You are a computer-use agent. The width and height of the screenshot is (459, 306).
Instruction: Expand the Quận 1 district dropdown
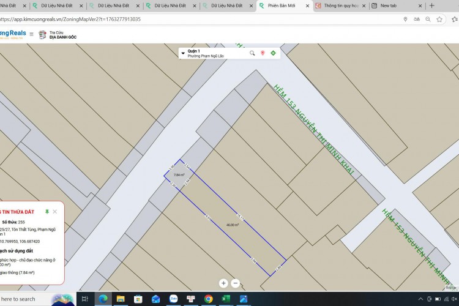[x=183, y=53]
